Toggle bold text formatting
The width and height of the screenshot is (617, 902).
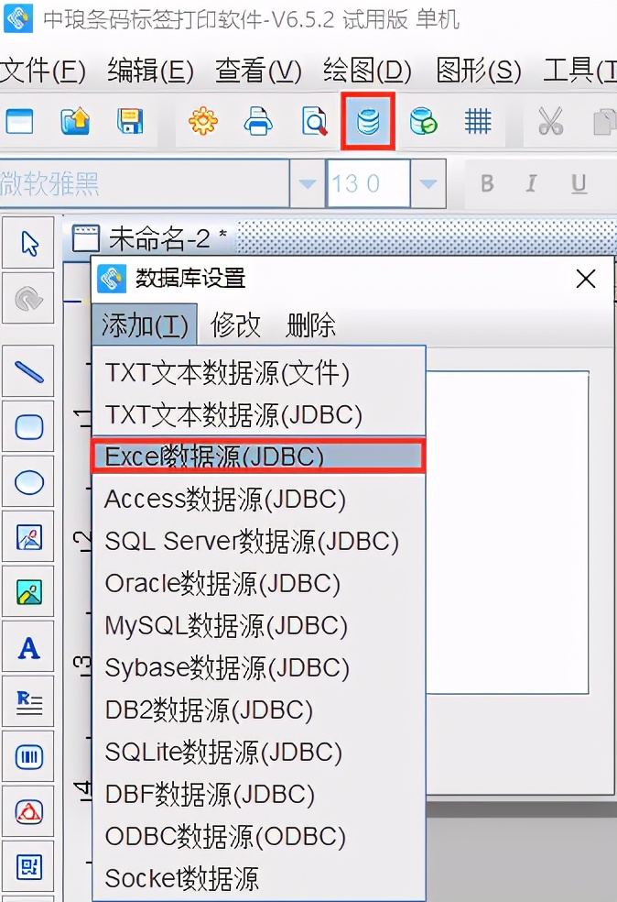[x=487, y=183]
